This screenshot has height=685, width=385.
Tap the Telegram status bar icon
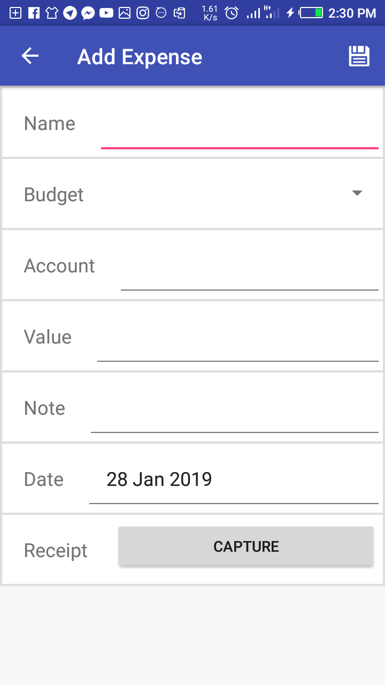pos(70,13)
